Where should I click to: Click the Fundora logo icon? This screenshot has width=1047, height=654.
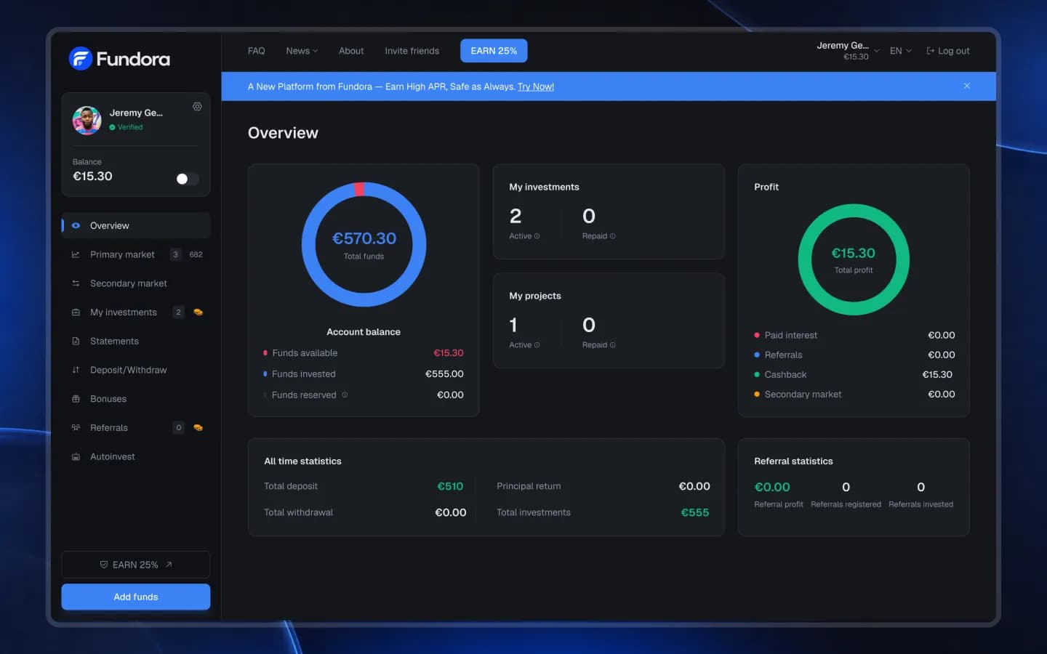[81, 59]
